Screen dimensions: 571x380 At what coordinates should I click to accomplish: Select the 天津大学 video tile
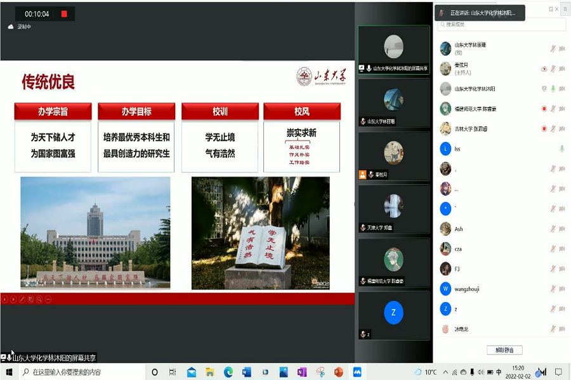(x=393, y=209)
